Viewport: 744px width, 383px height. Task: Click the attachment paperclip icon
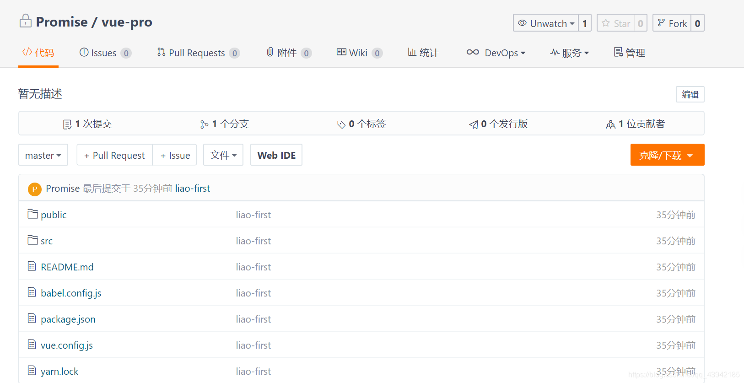[x=270, y=52]
